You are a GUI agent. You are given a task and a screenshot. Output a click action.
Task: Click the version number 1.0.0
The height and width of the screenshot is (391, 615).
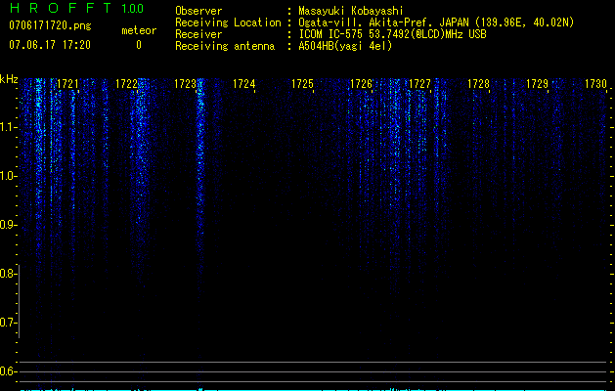pyautogui.click(x=133, y=9)
